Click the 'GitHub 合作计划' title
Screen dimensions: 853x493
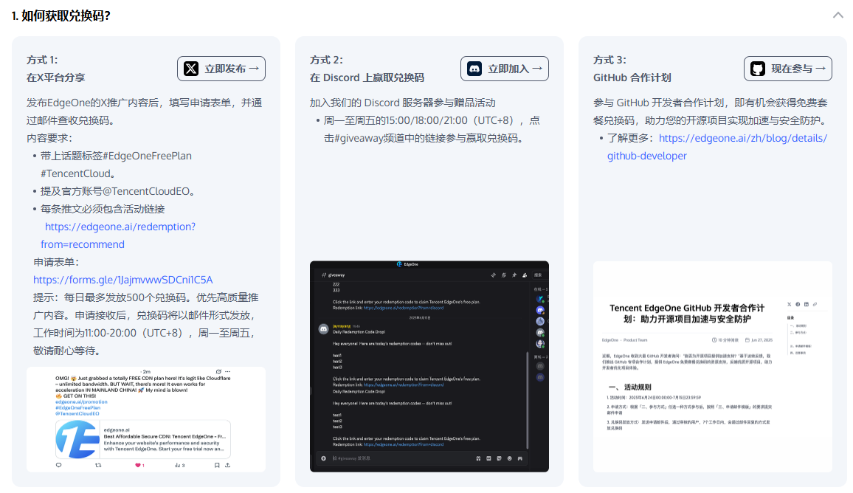tap(632, 77)
